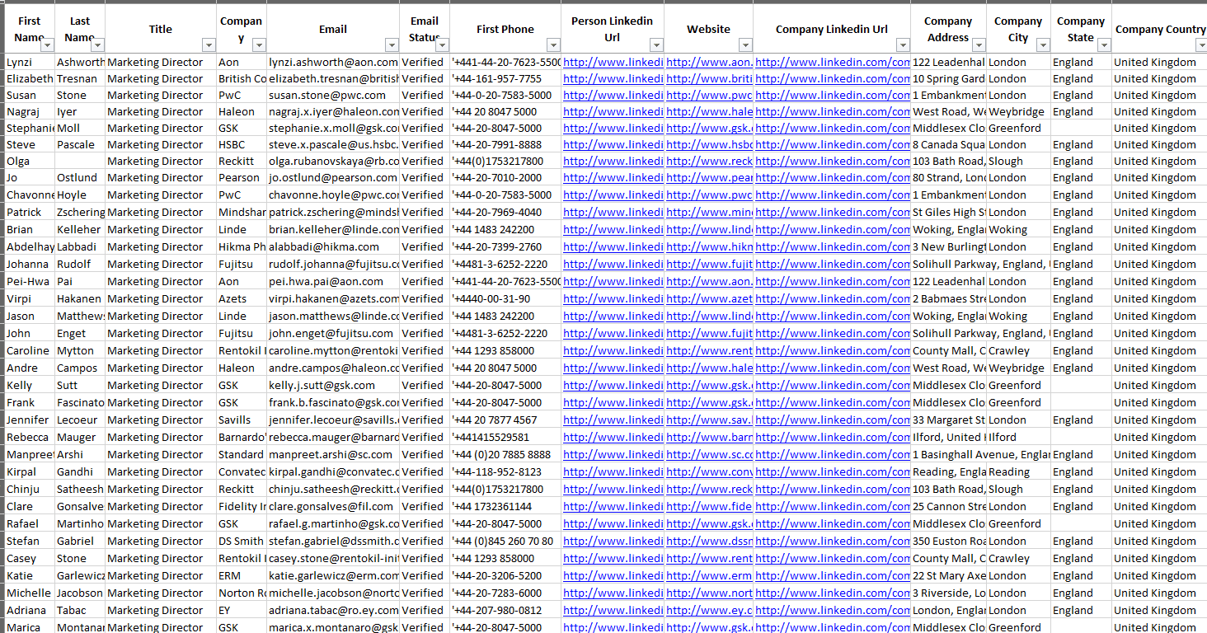Click the Weybridge city cell in Nagraj's row
1207x633 pixels.
pos(1017,112)
